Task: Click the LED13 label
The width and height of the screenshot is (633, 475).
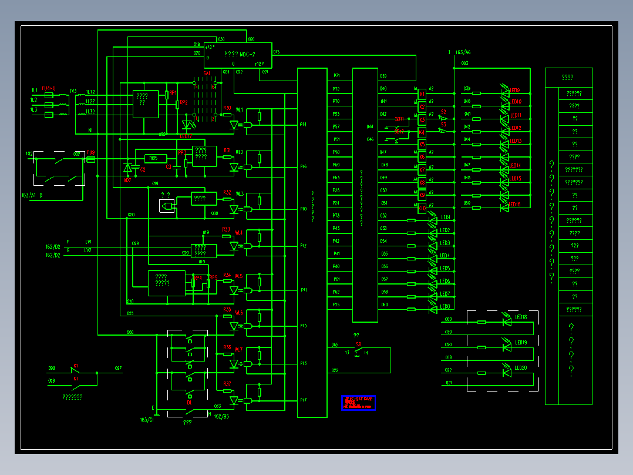Action: coord(516,141)
